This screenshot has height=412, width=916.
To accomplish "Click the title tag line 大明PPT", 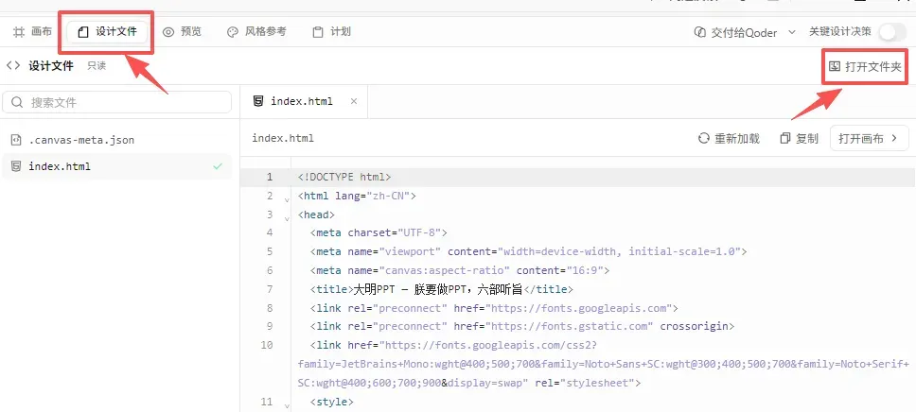I will click(442, 289).
